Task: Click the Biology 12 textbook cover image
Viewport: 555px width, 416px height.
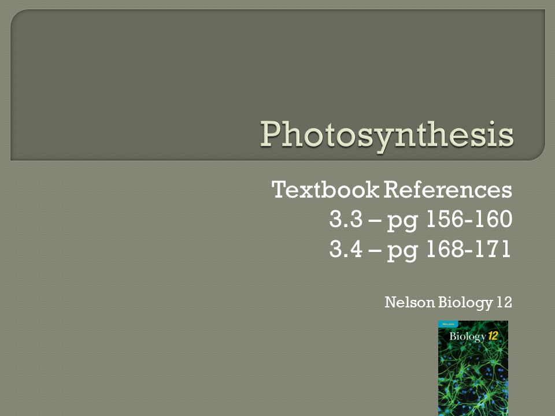Action: coord(473,368)
